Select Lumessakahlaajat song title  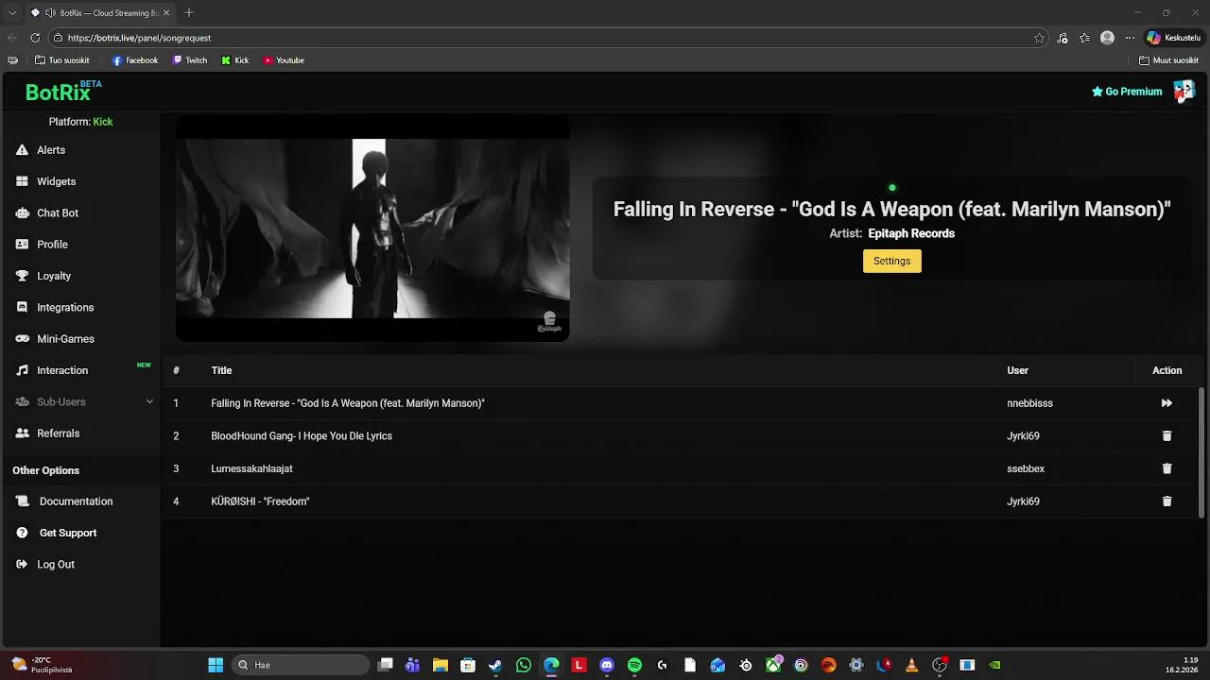coord(251,468)
